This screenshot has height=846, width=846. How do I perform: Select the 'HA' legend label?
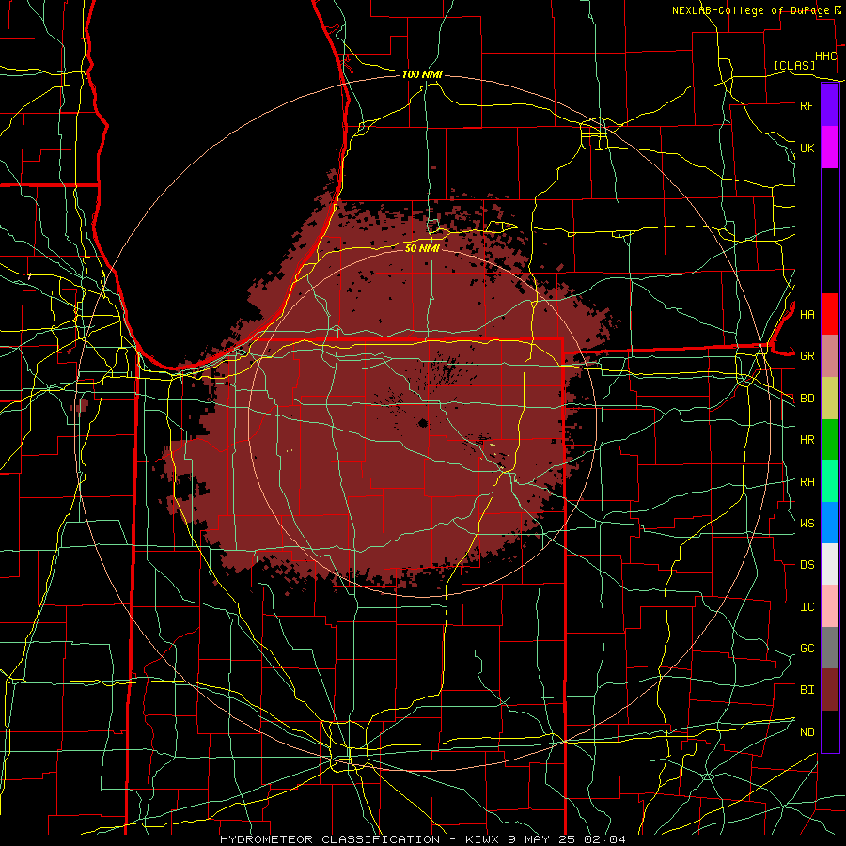[x=807, y=315]
